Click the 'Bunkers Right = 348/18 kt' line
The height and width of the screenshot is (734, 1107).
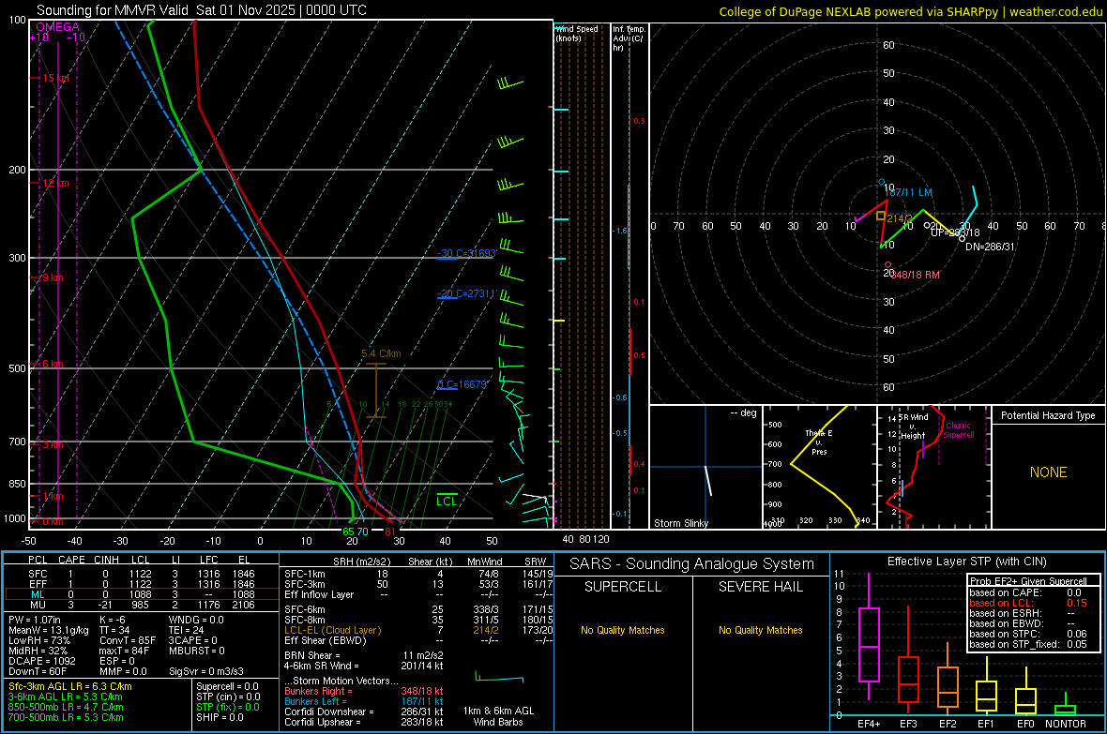pos(364,691)
